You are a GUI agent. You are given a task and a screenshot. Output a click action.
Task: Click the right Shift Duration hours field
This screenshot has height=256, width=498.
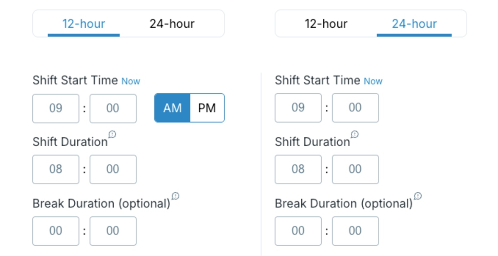click(x=298, y=169)
